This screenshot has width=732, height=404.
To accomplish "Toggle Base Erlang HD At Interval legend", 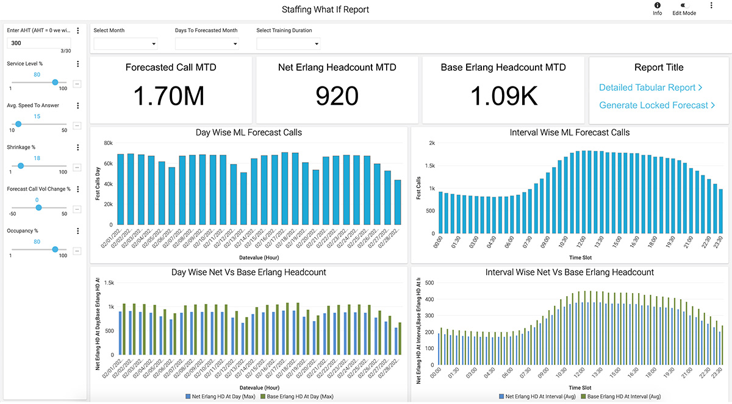I will [622, 397].
